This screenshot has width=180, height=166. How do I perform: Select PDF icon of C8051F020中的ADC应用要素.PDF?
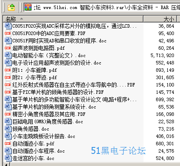(8, 33)
